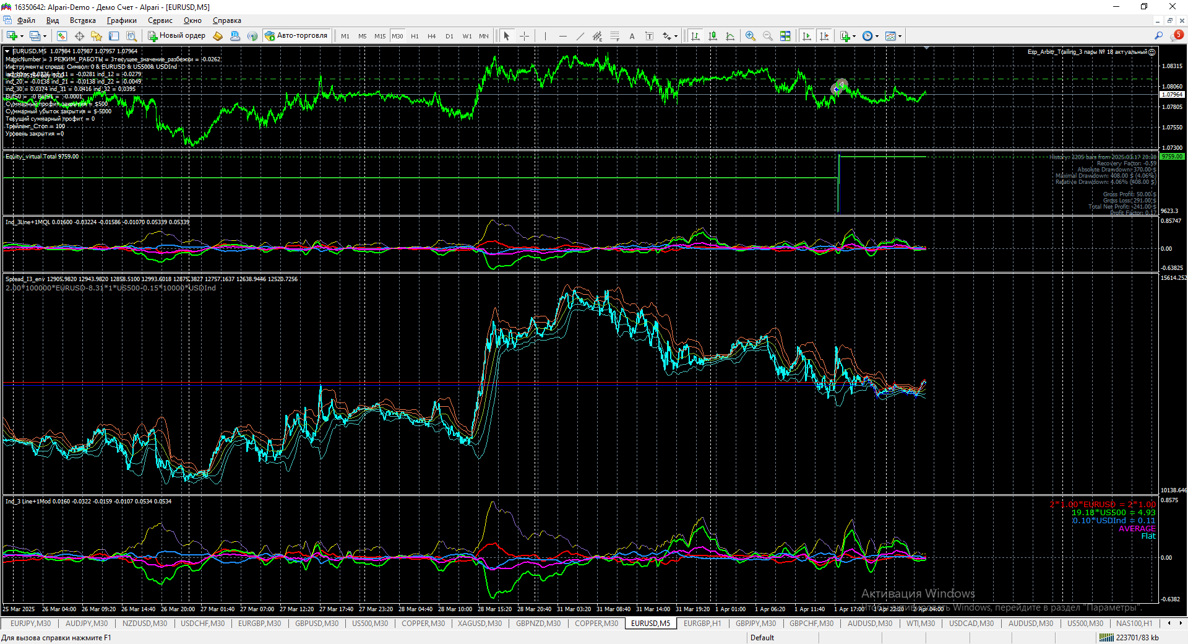1188x644 pixels.
Task: Click the Tile Windows icon
Action: pos(785,36)
